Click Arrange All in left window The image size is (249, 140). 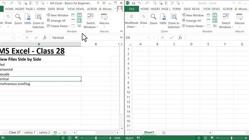(x=56, y=21)
